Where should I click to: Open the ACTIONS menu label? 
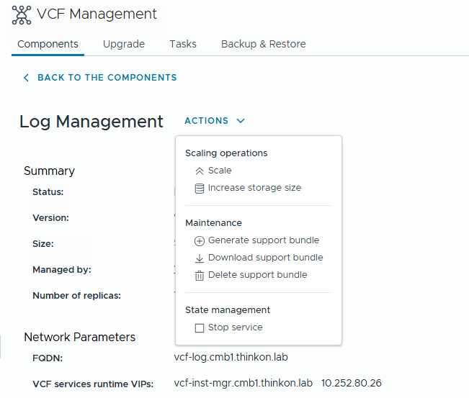point(206,121)
